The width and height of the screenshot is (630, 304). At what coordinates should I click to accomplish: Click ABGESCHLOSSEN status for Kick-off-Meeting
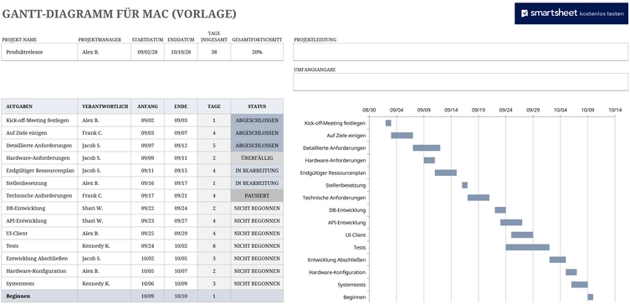(257, 121)
